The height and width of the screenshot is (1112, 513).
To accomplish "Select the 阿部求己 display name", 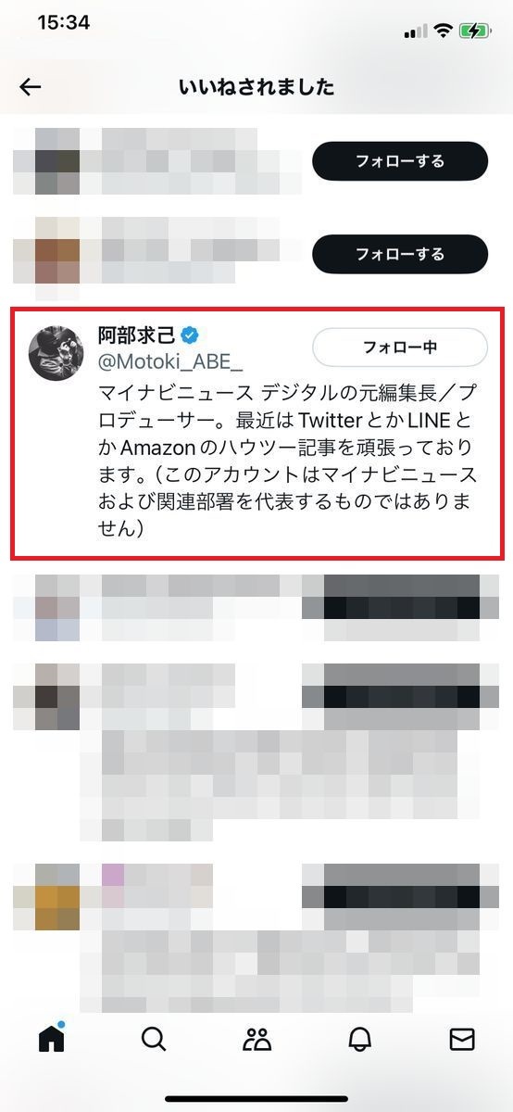I will pyautogui.click(x=138, y=335).
